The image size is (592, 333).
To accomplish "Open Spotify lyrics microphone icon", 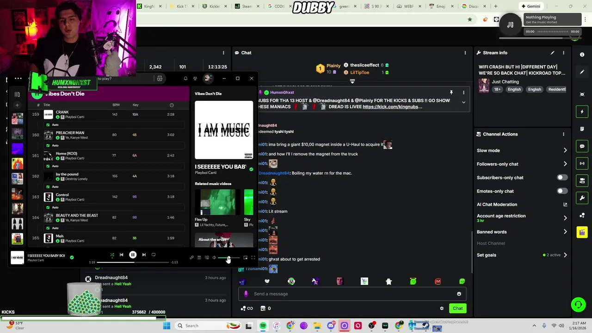I will click(192, 258).
